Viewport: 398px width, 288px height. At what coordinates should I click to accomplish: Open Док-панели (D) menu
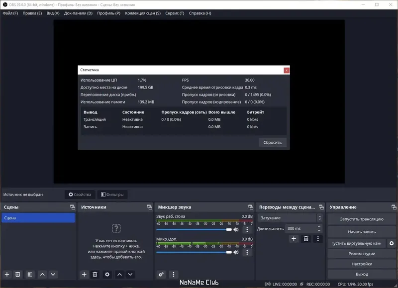tap(78, 13)
